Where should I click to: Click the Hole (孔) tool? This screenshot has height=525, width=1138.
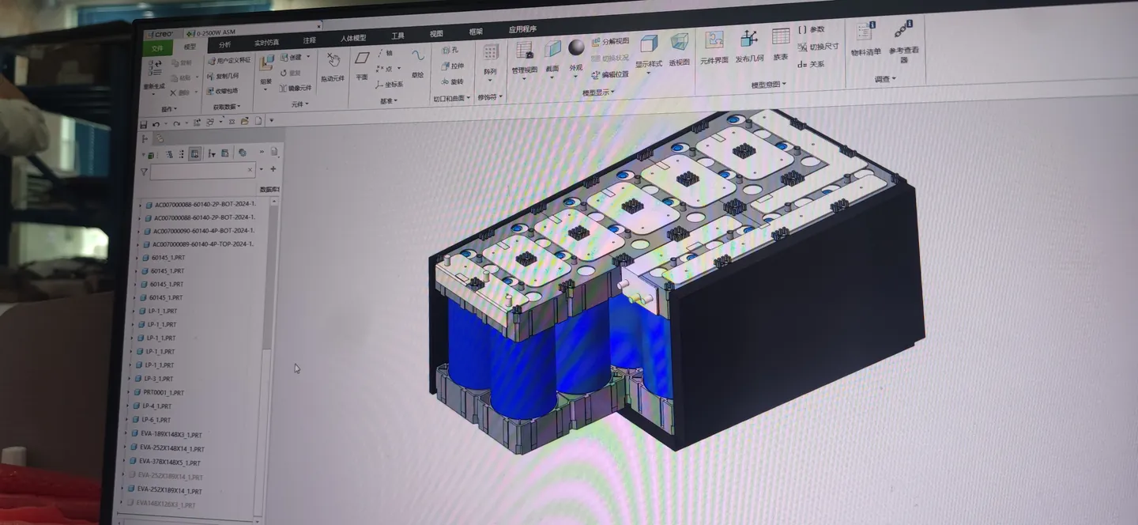450,50
